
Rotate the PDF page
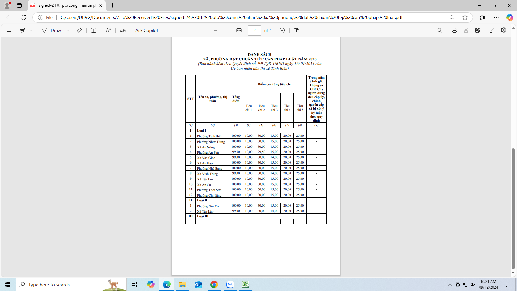click(282, 30)
